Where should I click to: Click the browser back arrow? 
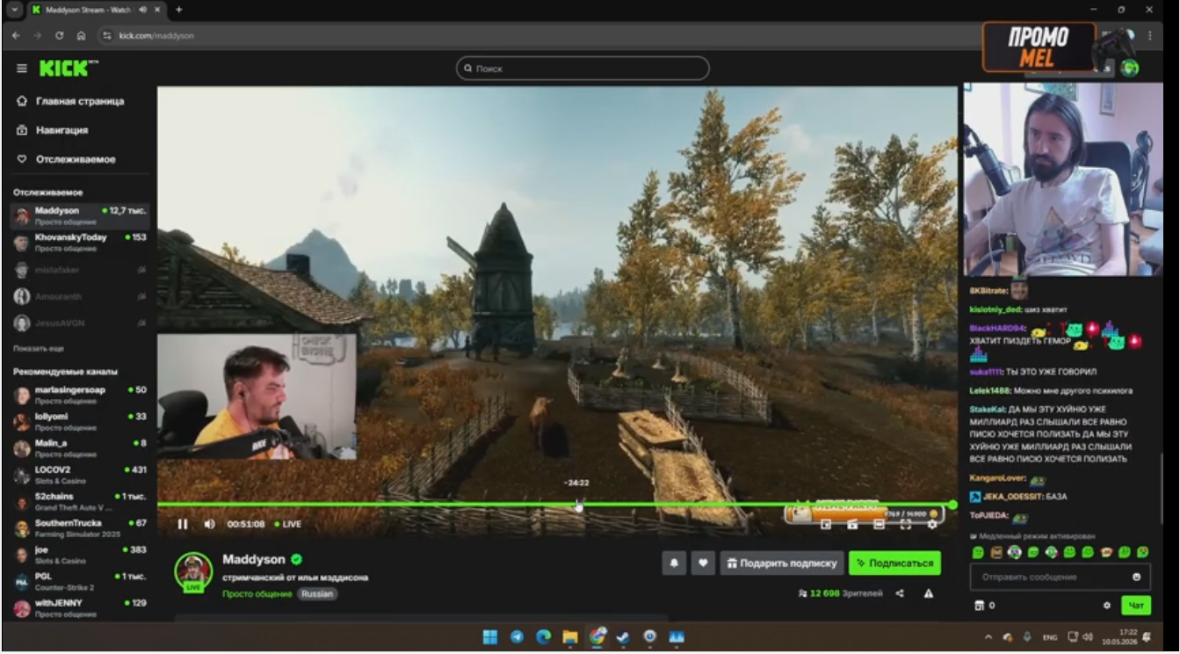point(16,35)
